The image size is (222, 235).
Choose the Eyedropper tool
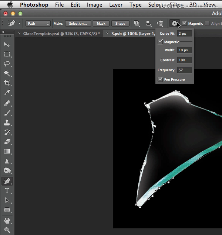(7, 93)
